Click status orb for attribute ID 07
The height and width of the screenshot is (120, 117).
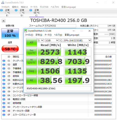pyautogui.click(x=4, y=84)
